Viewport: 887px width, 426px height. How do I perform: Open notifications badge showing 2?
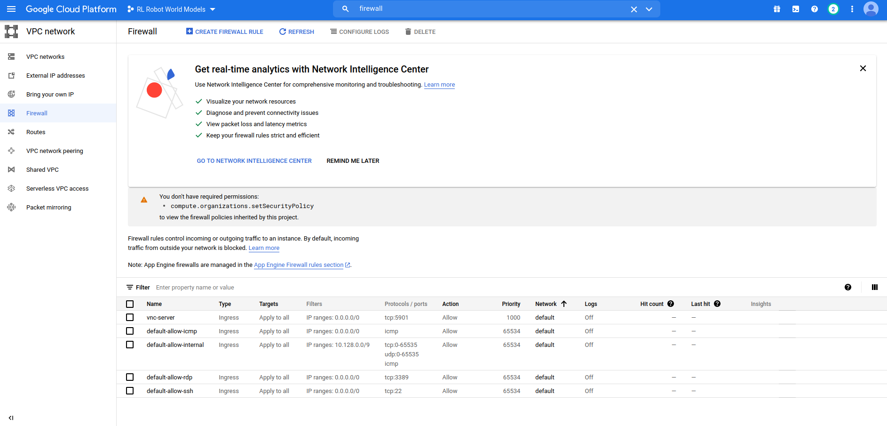click(833, 9)
